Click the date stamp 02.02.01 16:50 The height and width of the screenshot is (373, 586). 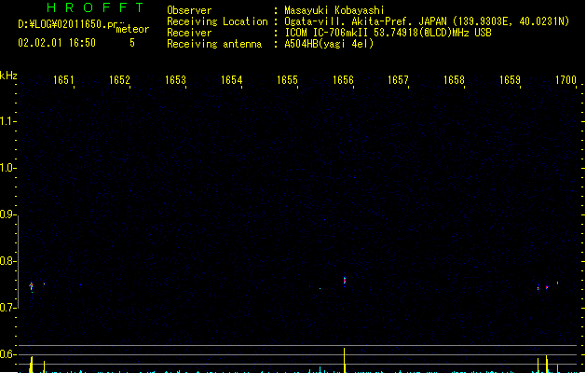tap(57, 43)
